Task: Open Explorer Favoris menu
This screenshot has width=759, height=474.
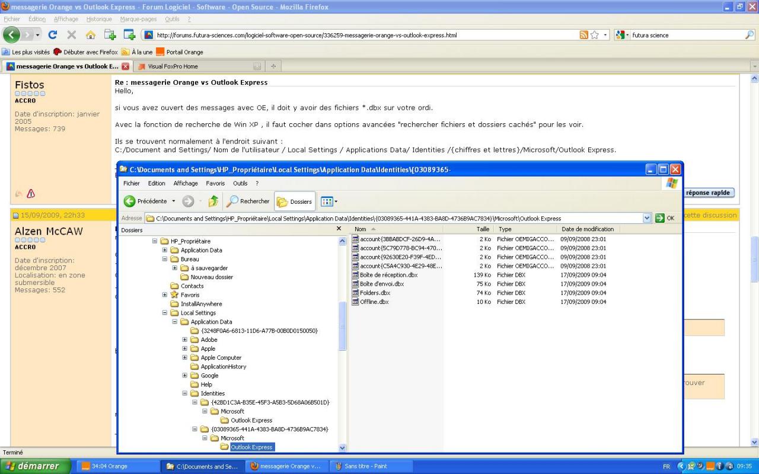Action: tap(215, 183)
